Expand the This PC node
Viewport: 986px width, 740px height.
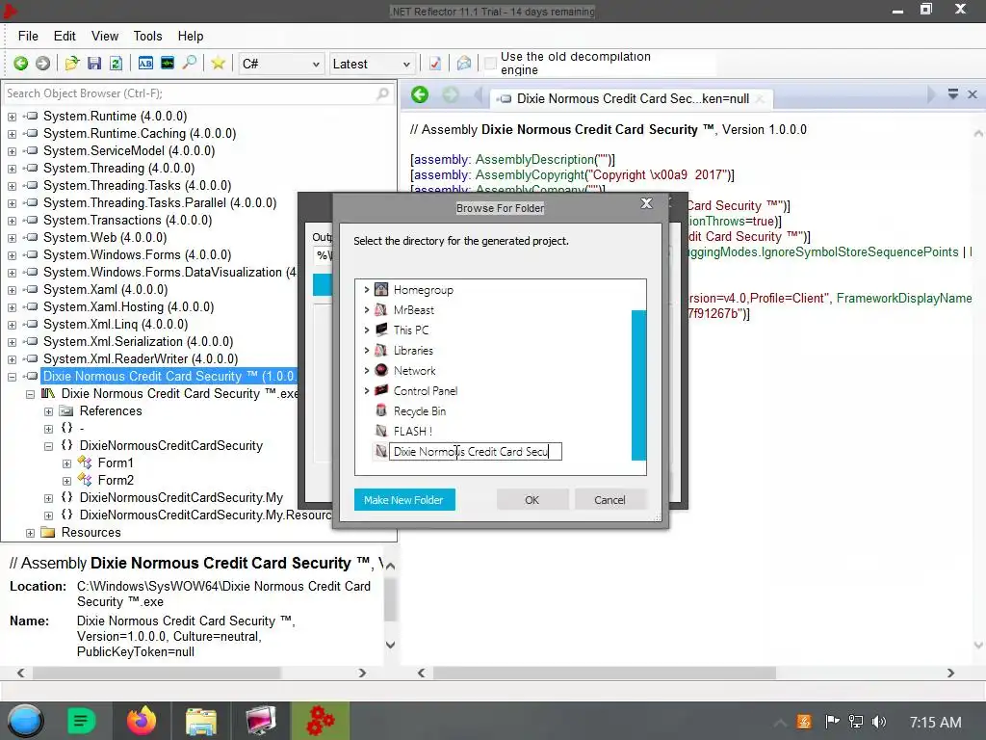click(x=367, y=330)
